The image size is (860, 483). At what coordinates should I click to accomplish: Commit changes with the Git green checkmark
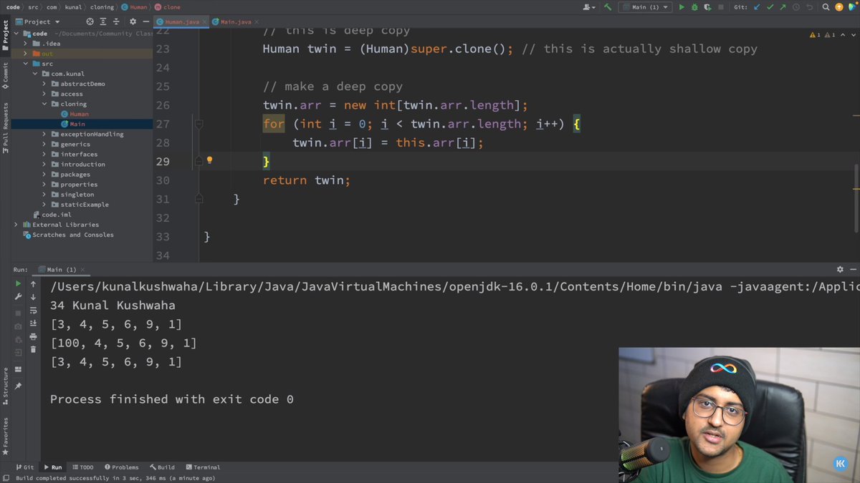[x=770, y=7]
